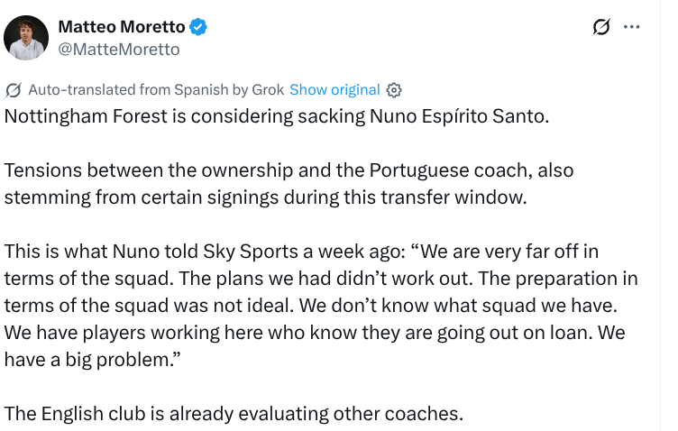This screenshot has height=431, width=678.
Task: Click the 'This is what Nuno told Sky Sports' line
Action: pos(301,252)
